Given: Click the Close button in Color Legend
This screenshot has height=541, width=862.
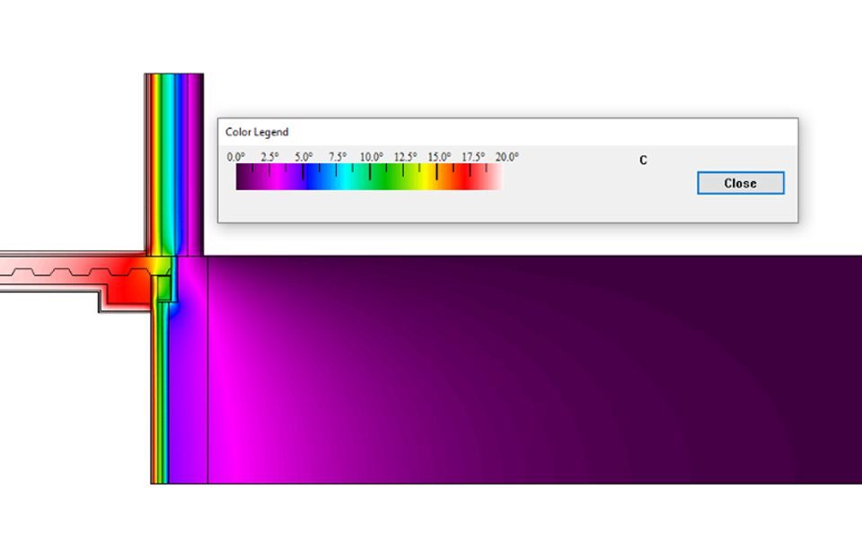Looking at the screenshot, I should tap(741, 183).
